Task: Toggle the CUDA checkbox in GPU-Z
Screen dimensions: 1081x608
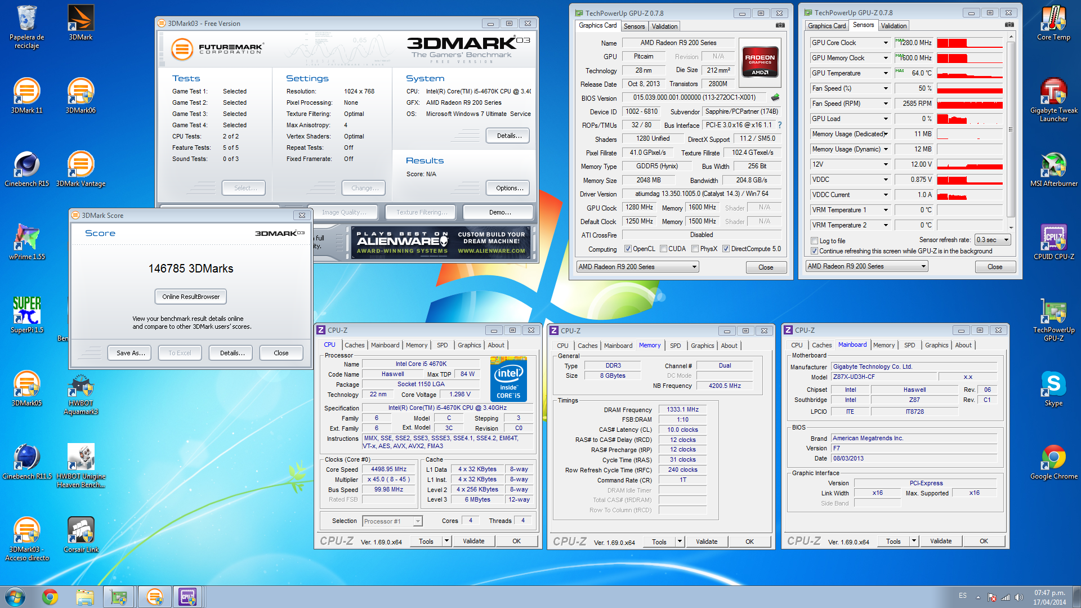Action: click(663, 249)
